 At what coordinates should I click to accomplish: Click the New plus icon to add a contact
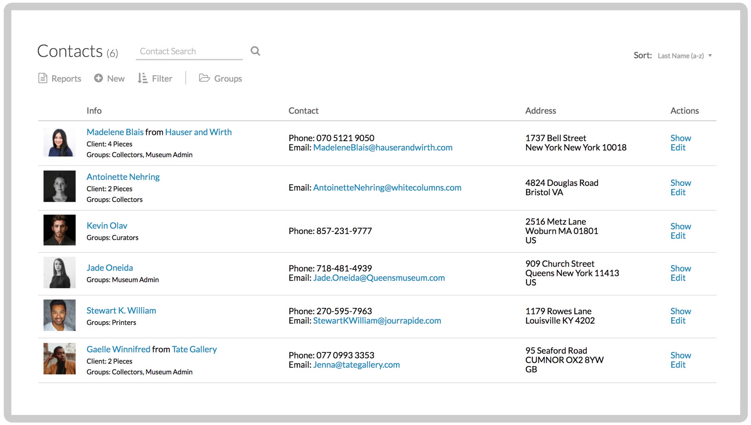pyautogui.click(x=98, y=78)
